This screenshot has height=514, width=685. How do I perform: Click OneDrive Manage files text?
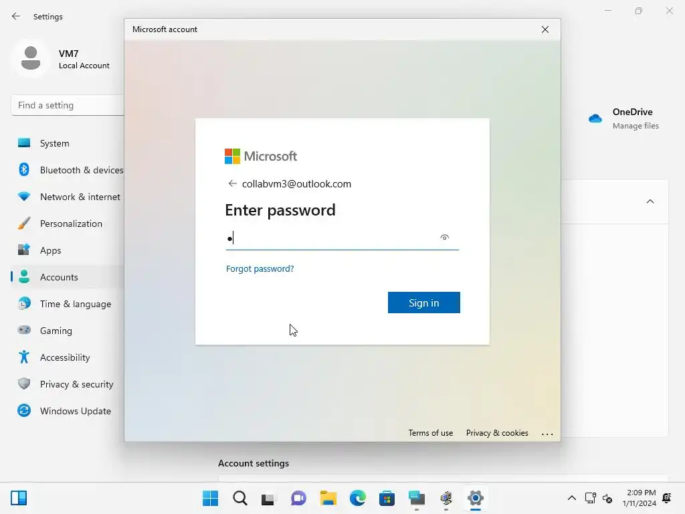click(635, 126)
